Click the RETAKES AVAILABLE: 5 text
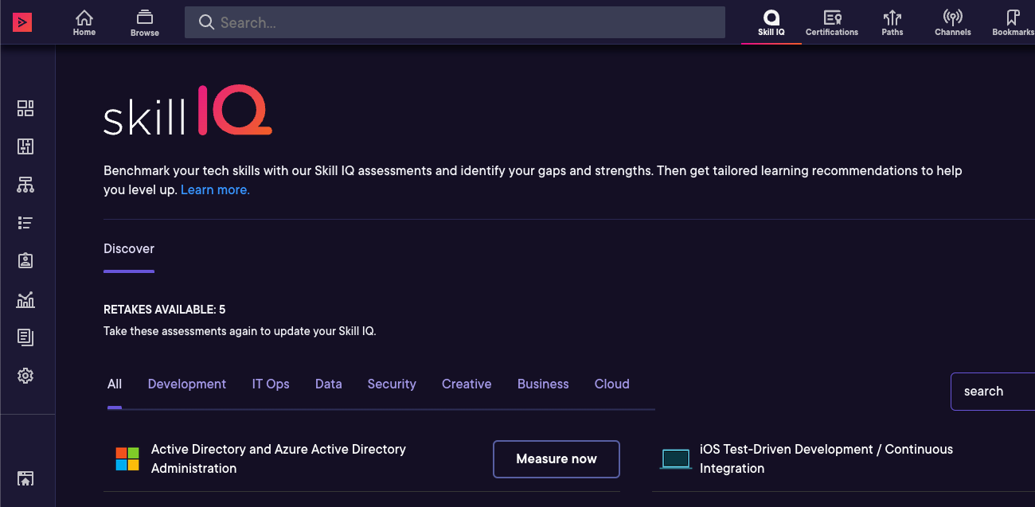 coord(165,310)
